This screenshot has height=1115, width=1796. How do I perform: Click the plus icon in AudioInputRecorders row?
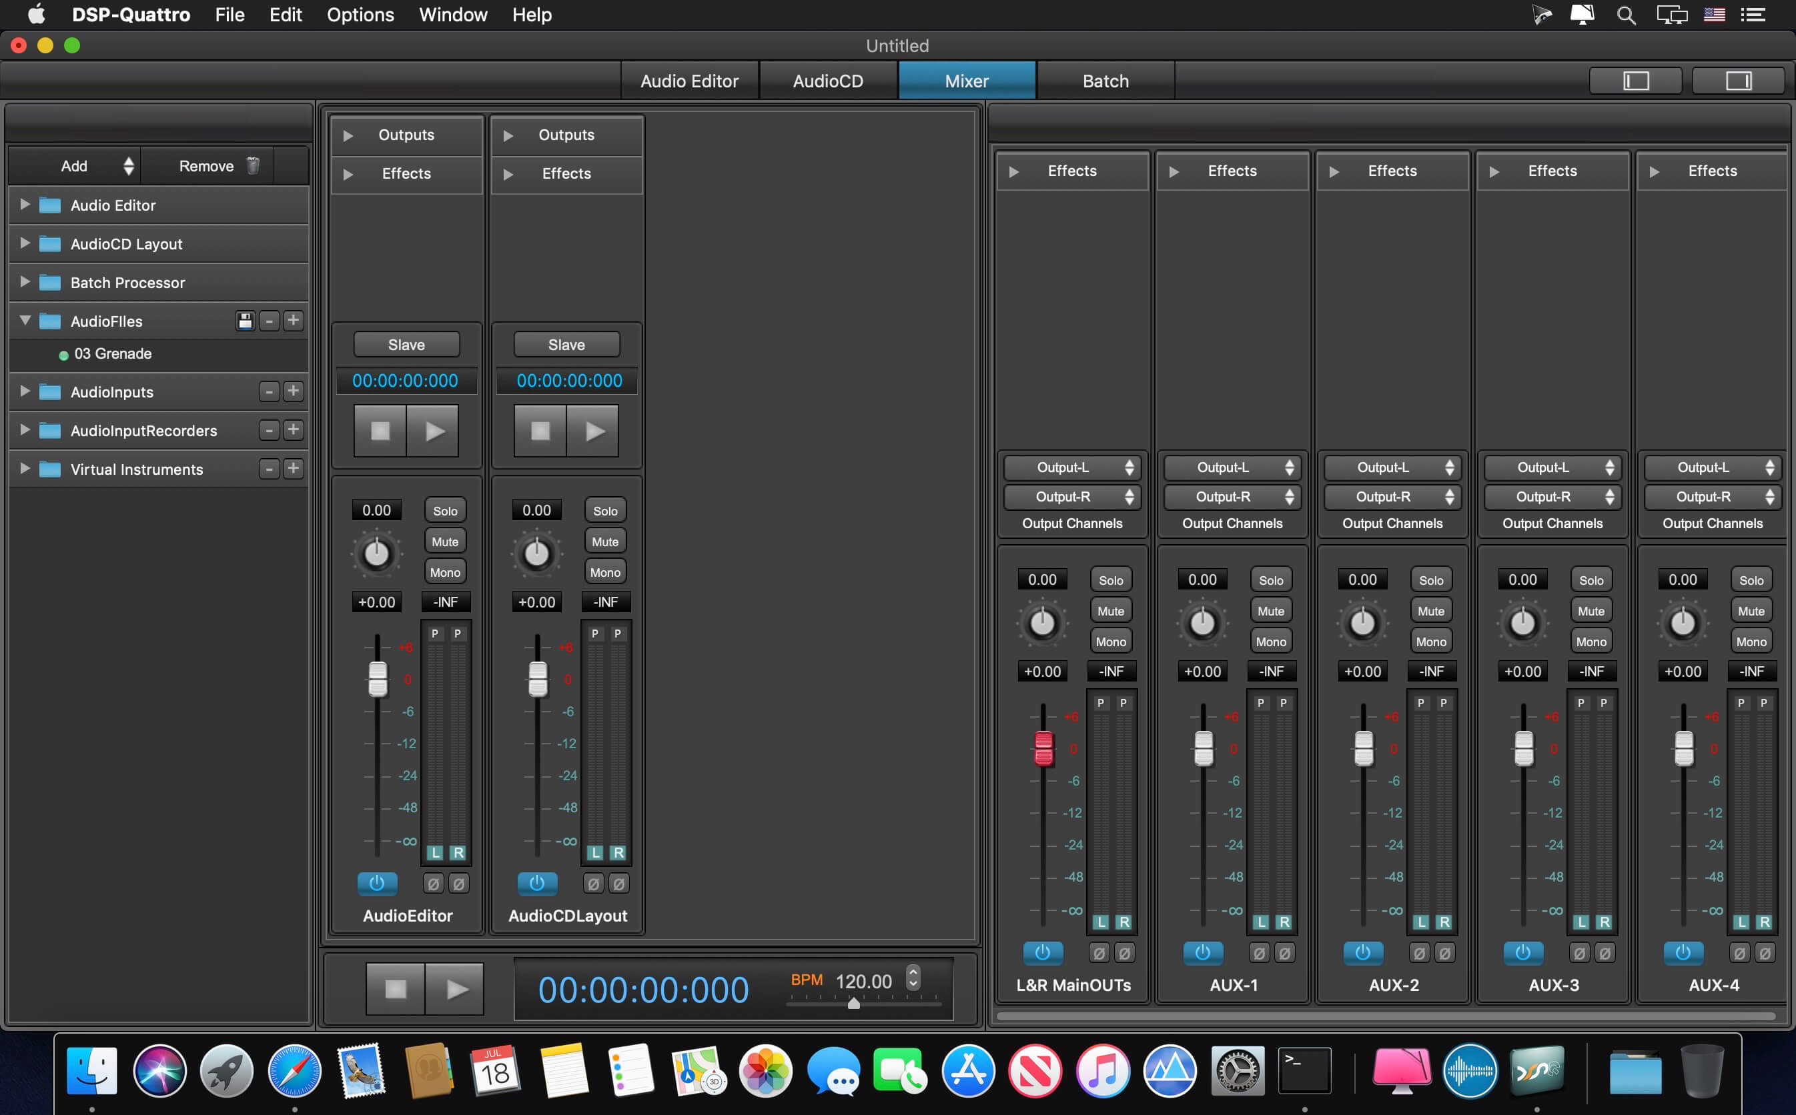pyautogui.click(x=294, y=430)
